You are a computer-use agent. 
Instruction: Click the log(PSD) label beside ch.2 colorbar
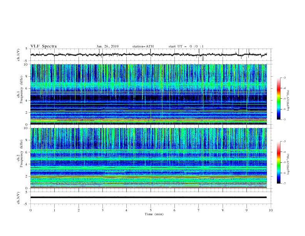tap(288, 164)
